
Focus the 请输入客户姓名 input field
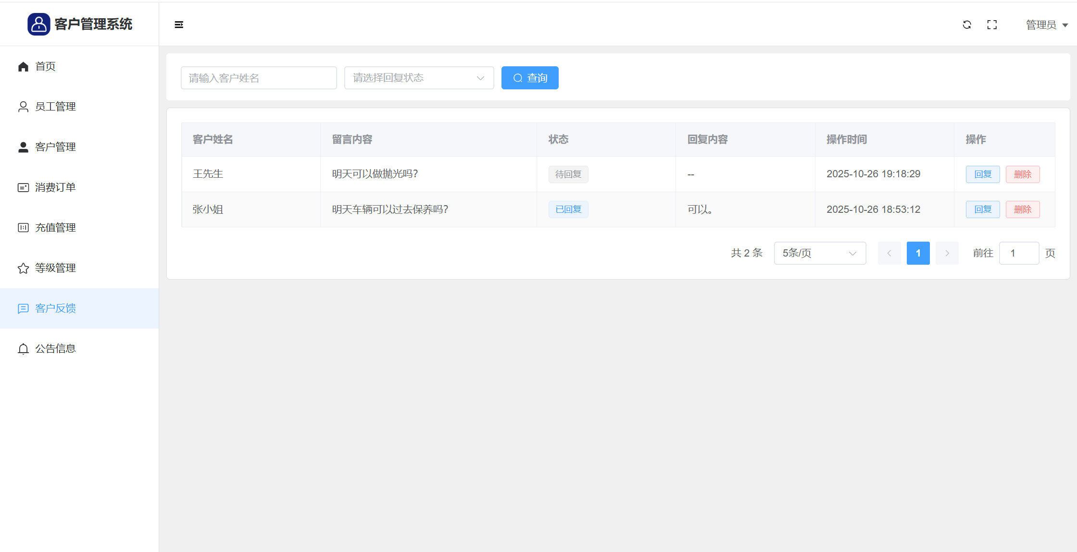259,78
